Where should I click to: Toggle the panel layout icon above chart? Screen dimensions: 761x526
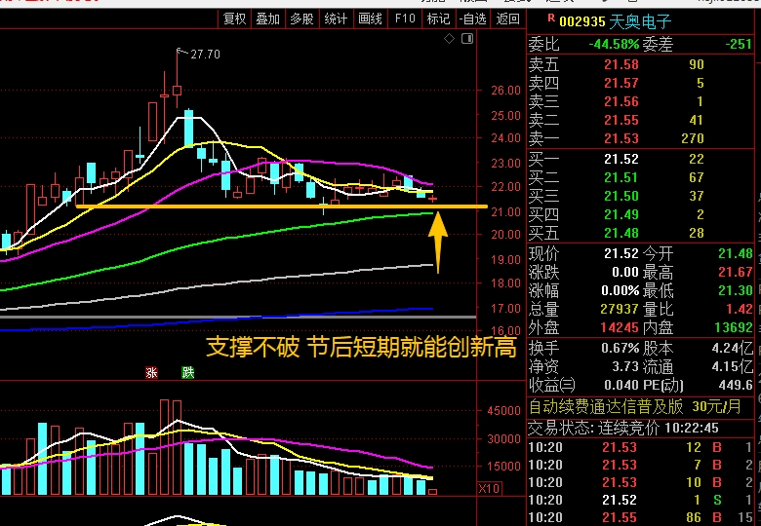(x=467, y=39)
